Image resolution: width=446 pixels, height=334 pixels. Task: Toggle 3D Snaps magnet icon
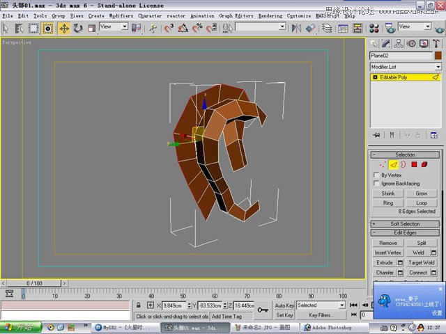pos(169,29)
